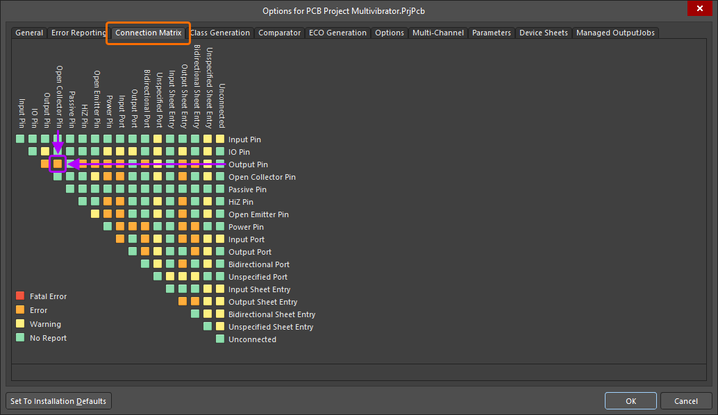Show the Multi-Channel tab

(x=437, y=33)
